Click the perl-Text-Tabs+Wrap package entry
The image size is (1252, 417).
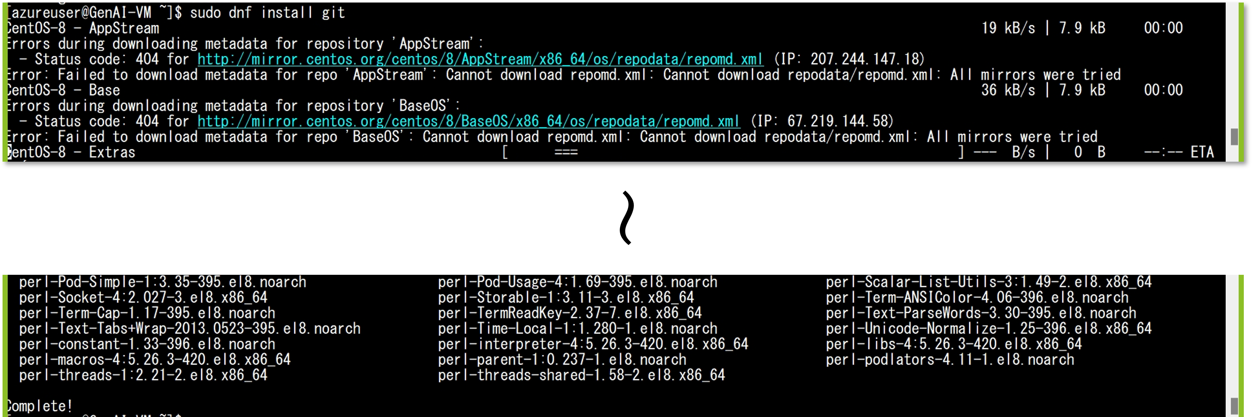tap(190, 328)
